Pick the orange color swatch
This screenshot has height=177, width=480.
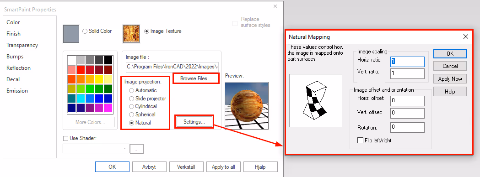81,79
